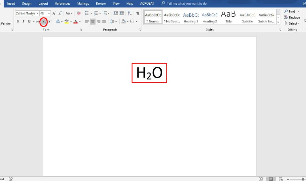Apply borders to selection

132,22
